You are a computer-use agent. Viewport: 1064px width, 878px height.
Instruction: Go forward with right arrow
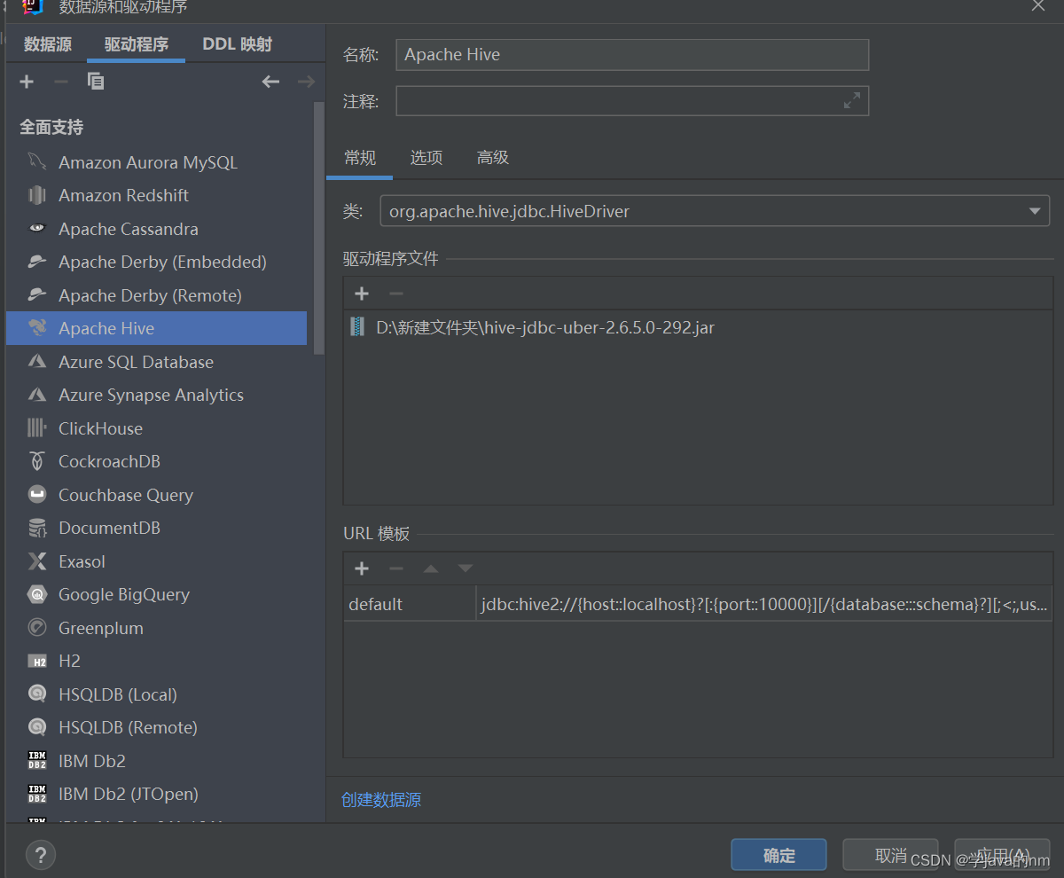(x=306, y=82)
